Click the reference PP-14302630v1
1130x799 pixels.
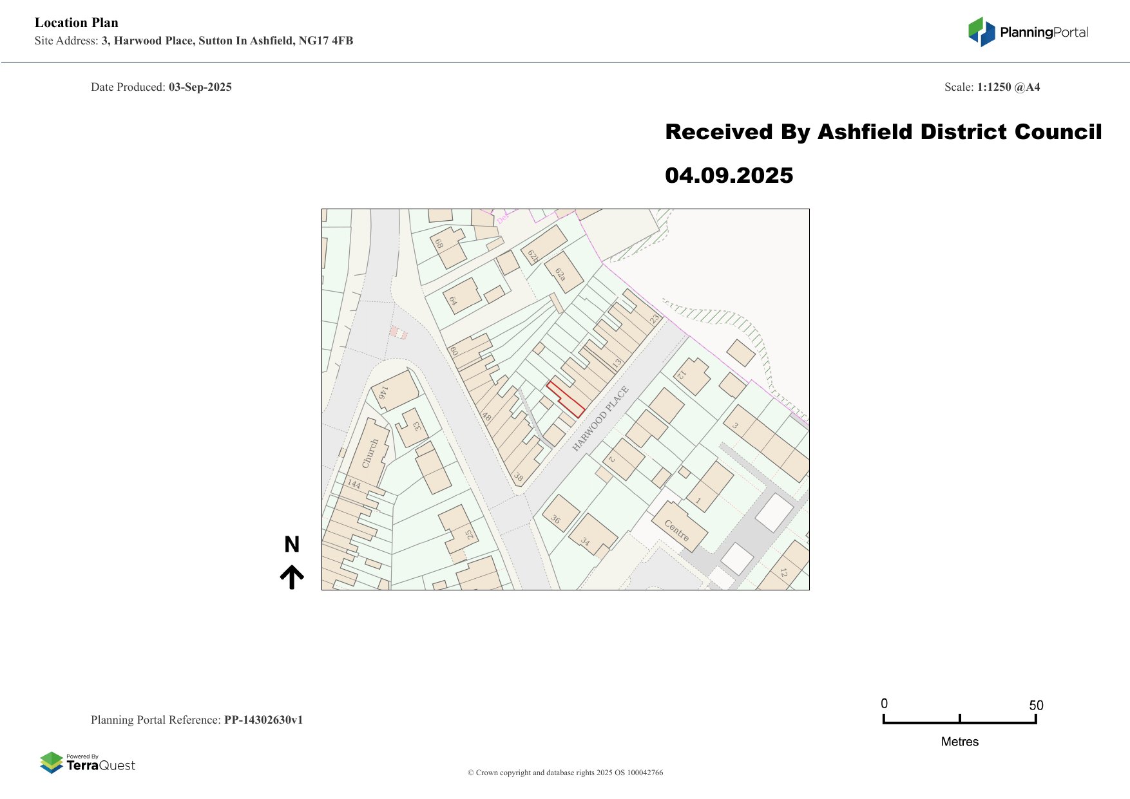tap(263, 720)
